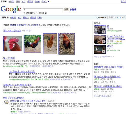Select the 한국어 웹 radio button
The height and width of the screenshot is (114, 126).
tap(37, 13)
